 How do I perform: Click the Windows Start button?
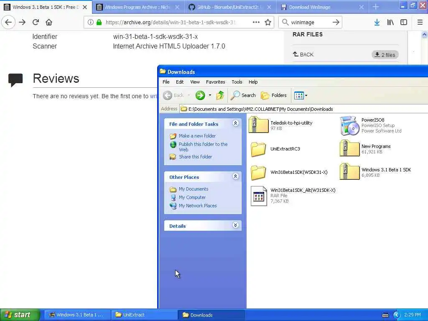click(x=20, y=315)
